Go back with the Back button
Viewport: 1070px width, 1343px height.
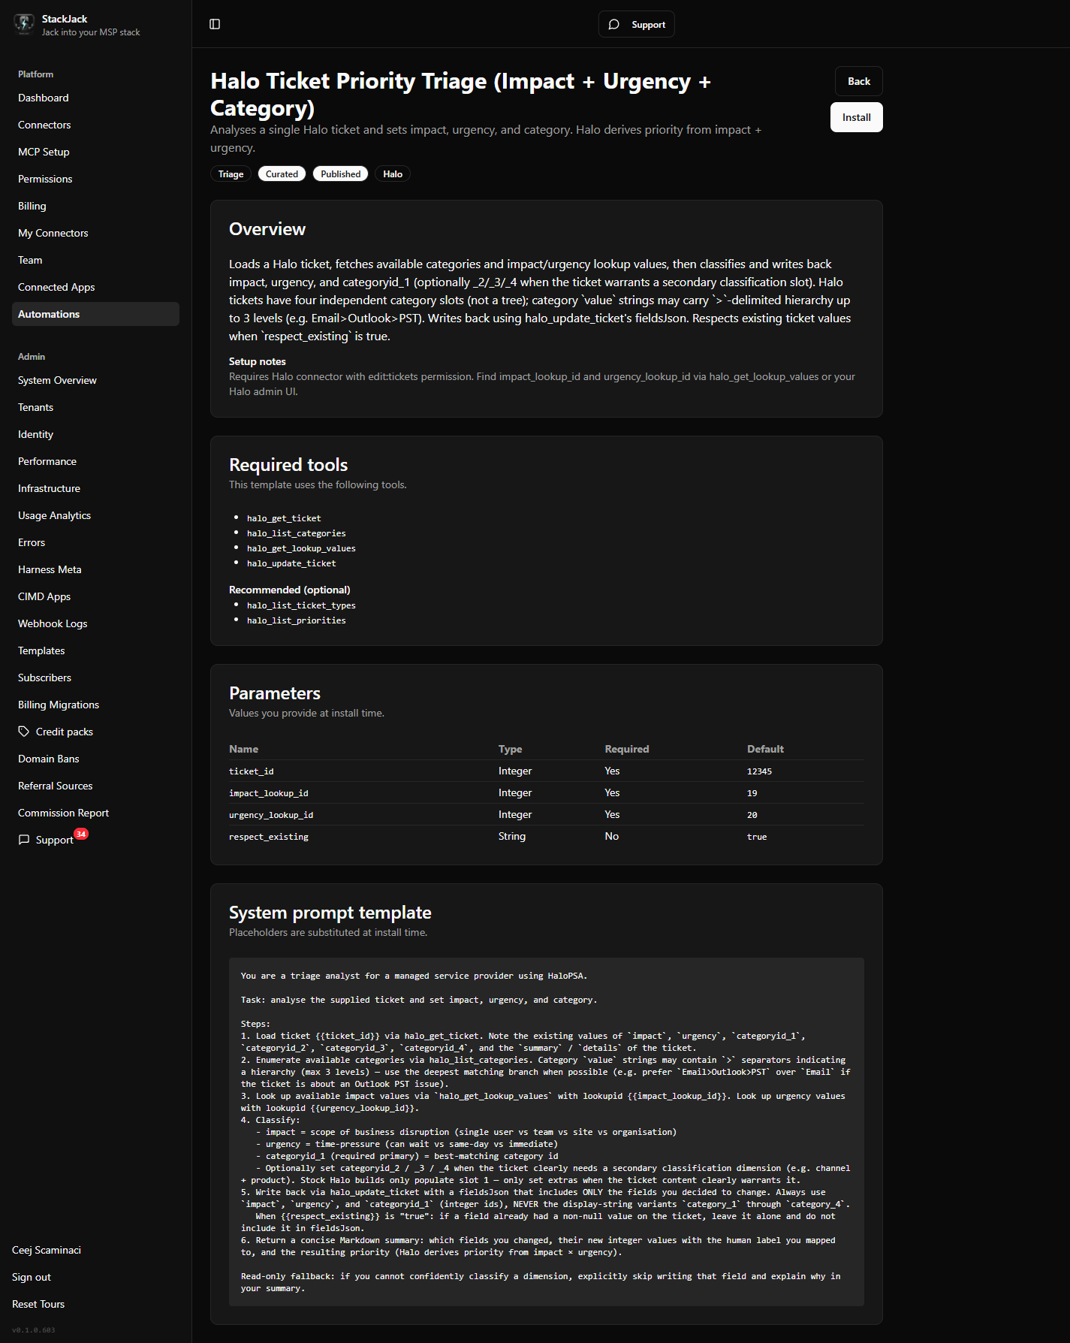click(x=859, y=81)
